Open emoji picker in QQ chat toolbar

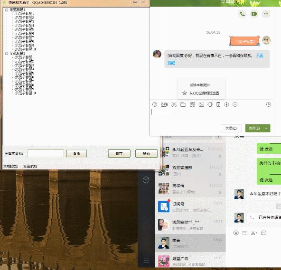[155, 104]
